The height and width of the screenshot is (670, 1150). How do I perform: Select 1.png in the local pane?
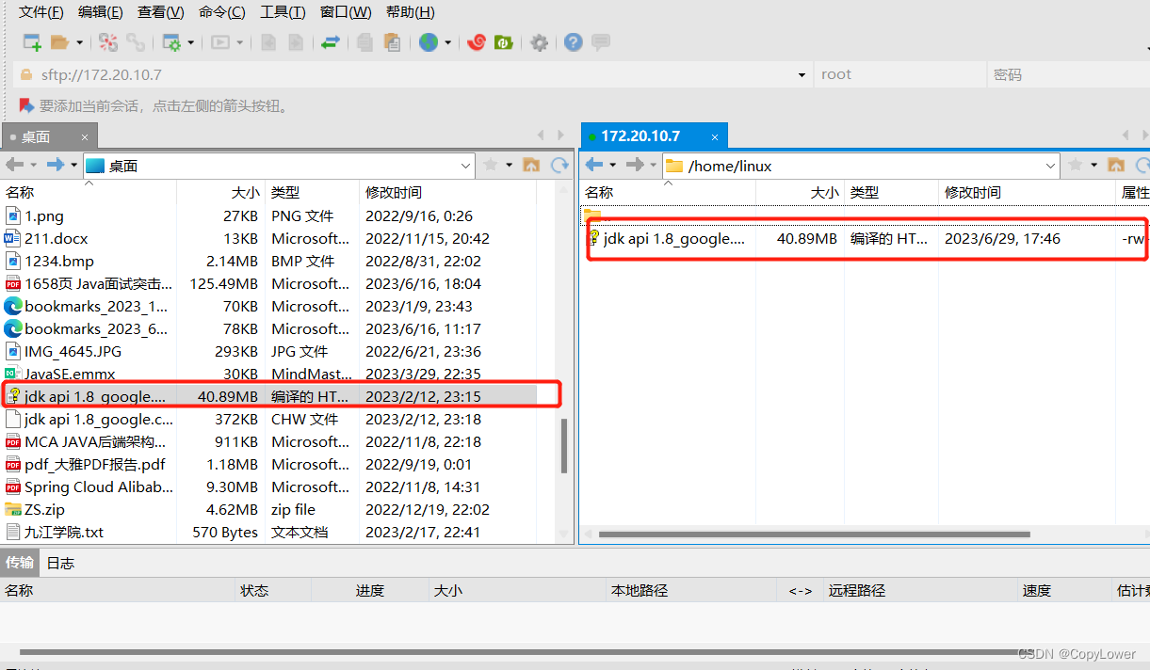pyautogui.click(x=269, y=215)
